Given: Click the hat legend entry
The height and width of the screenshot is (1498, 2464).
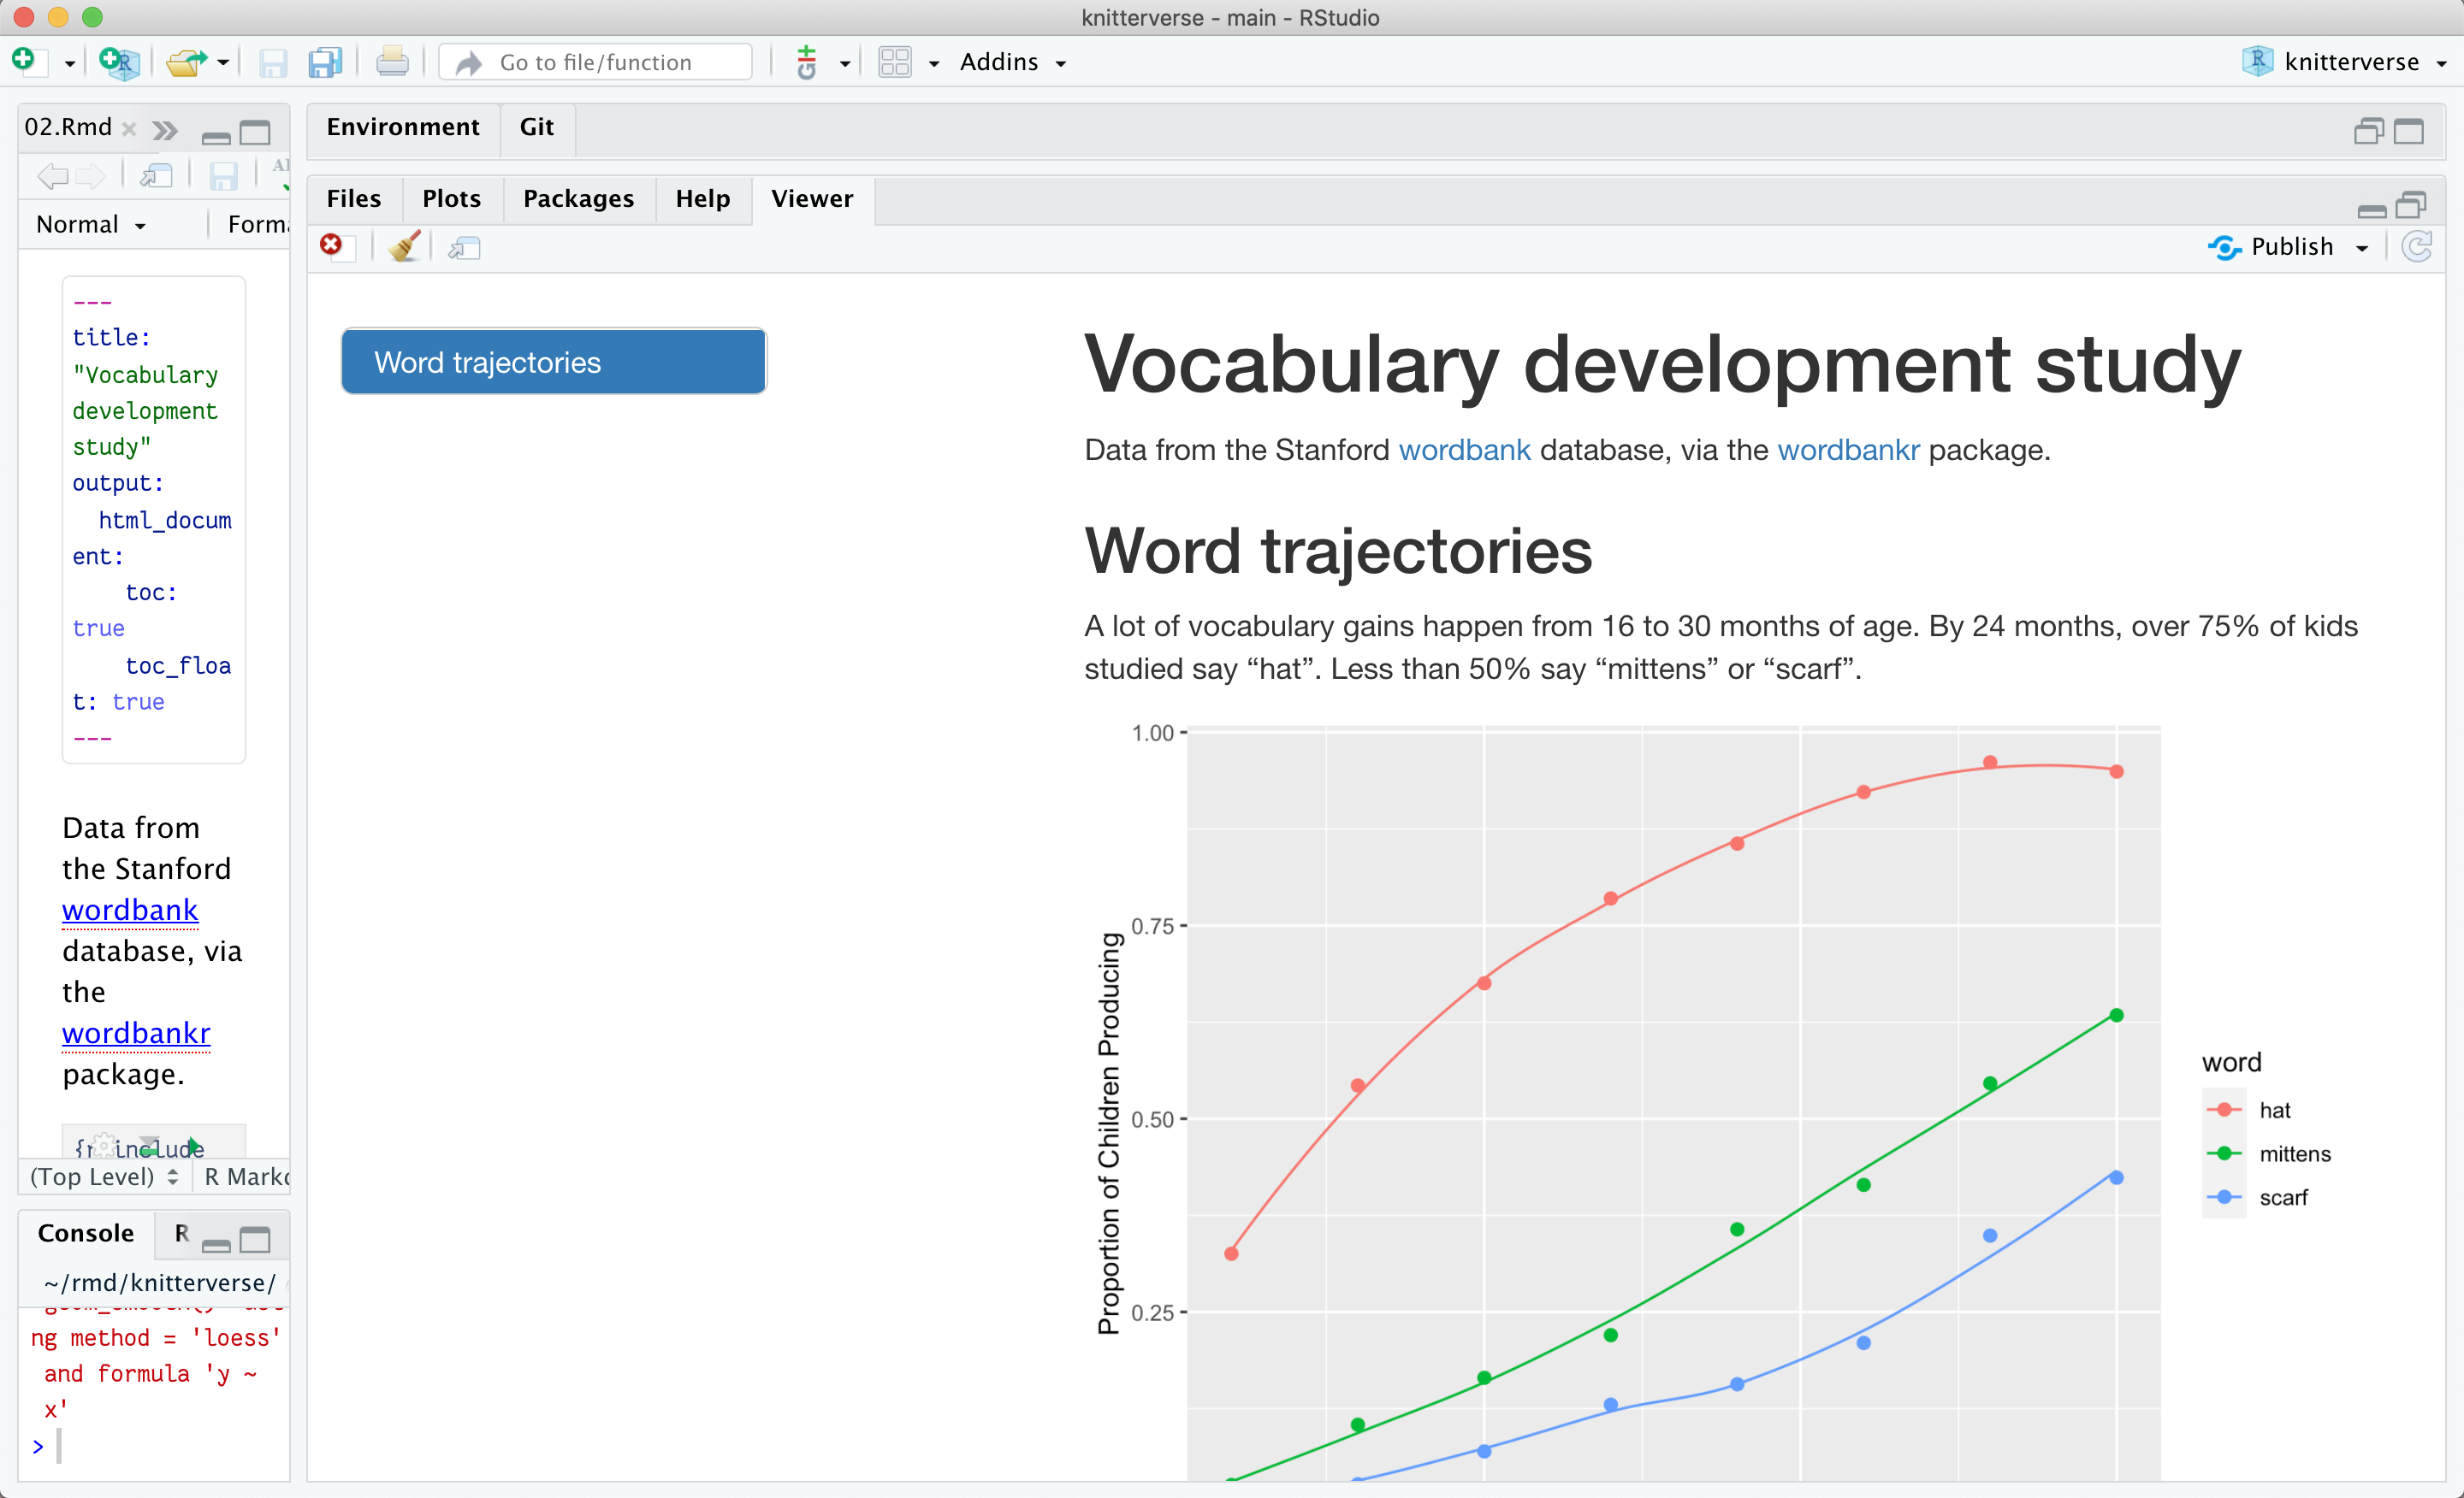Looking at the screenshot, I should [2248, 1111].
